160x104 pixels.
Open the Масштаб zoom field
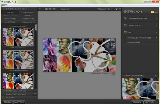(x=104, y=9)
